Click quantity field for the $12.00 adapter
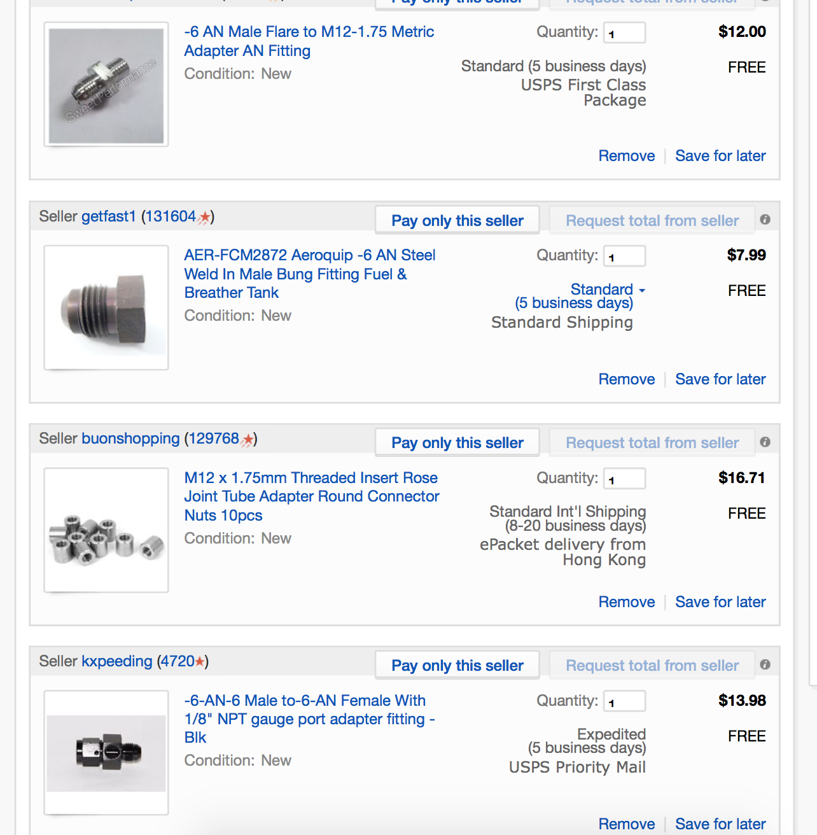The height and width of the screenshot is (835, 817). coord(624,33)
